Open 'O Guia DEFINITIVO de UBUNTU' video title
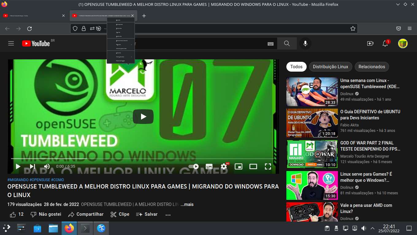Screen dimensions: 417x235 pyautogui.click(x=370, y=115)
